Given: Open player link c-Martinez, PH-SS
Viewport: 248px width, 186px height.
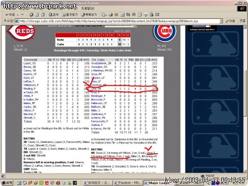Looking at the screenshot, I should click(102, 71).
